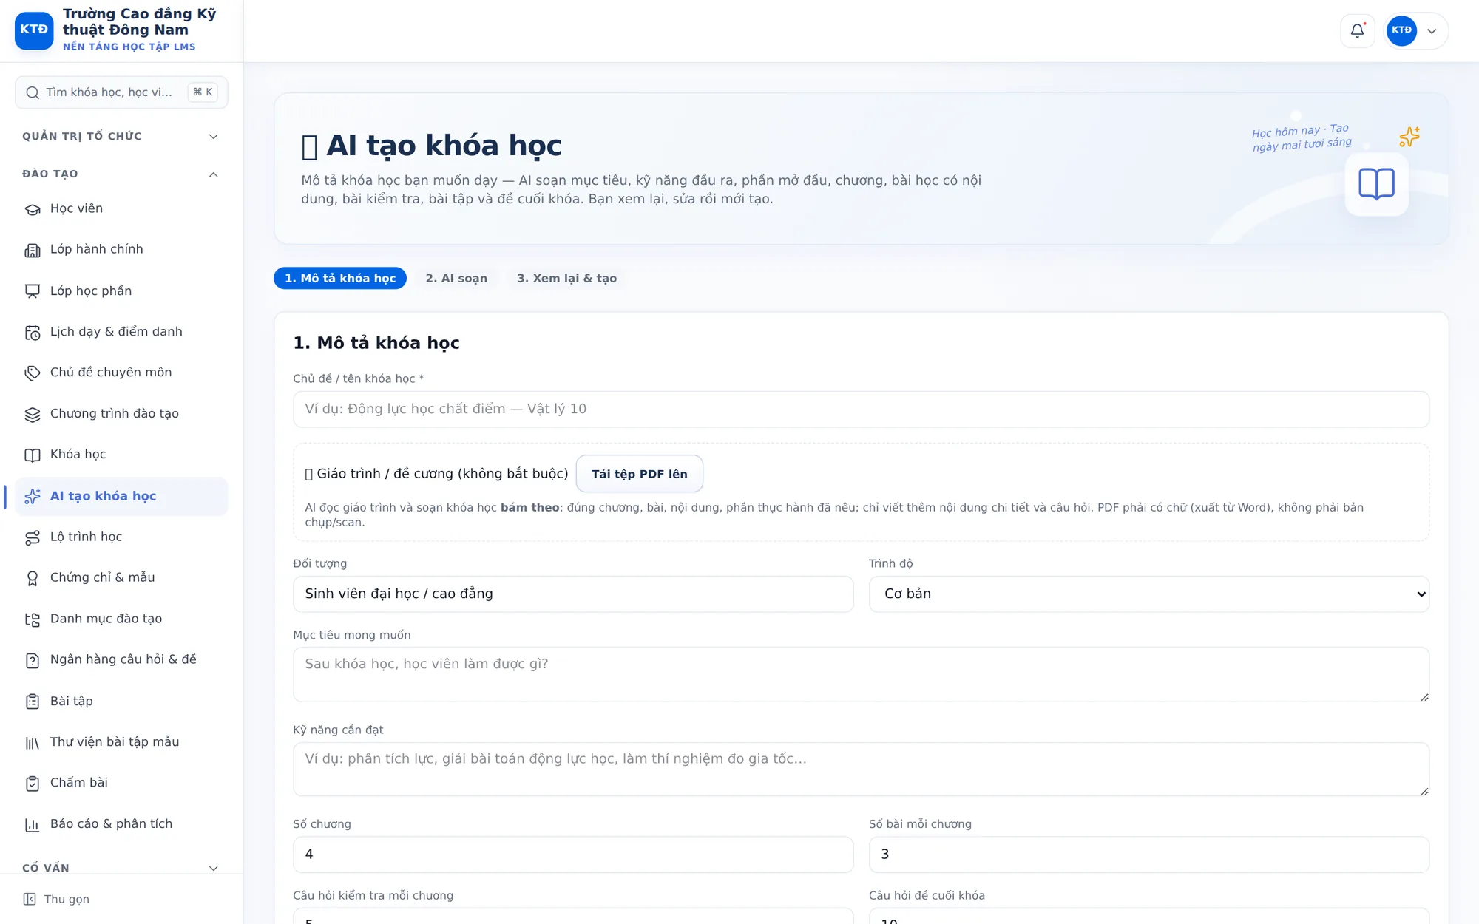
Task: Click the Lộ trình học route icon
Action: click(33, 537)
